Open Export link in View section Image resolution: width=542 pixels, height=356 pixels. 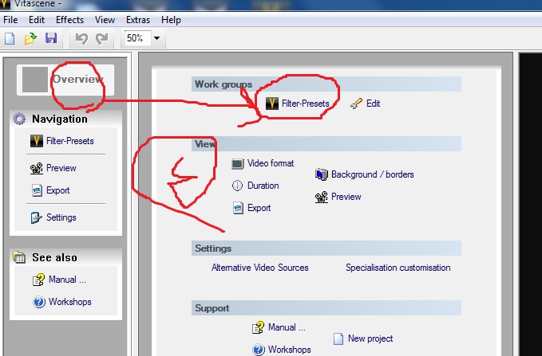point(259,208)
